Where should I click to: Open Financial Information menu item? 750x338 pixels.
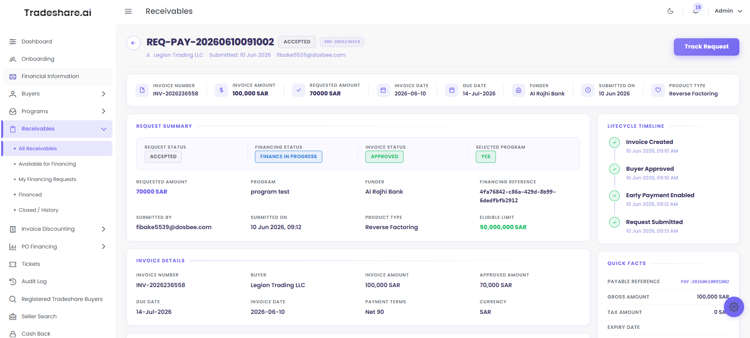click(58, 77)
